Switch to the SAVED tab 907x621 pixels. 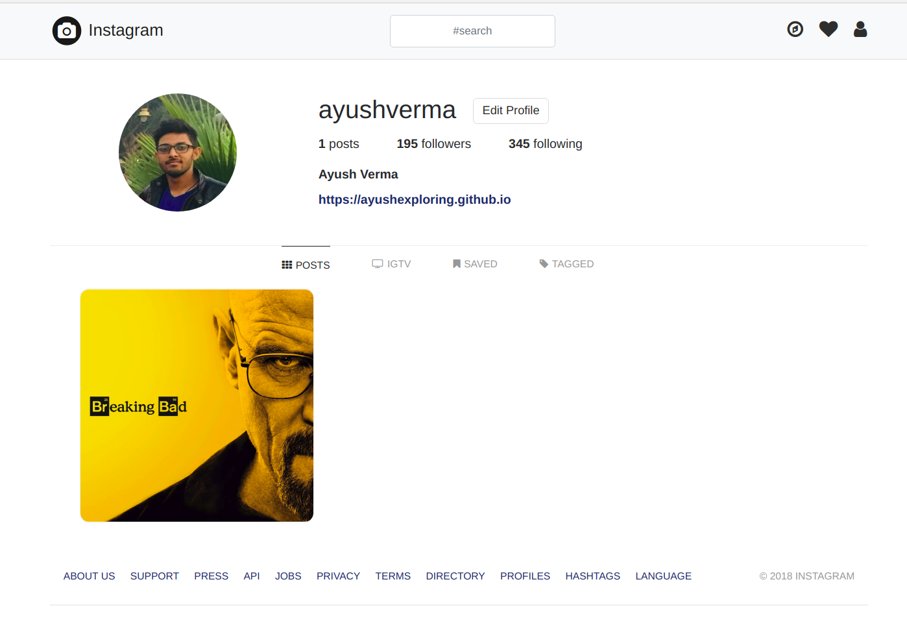[475, 264]
